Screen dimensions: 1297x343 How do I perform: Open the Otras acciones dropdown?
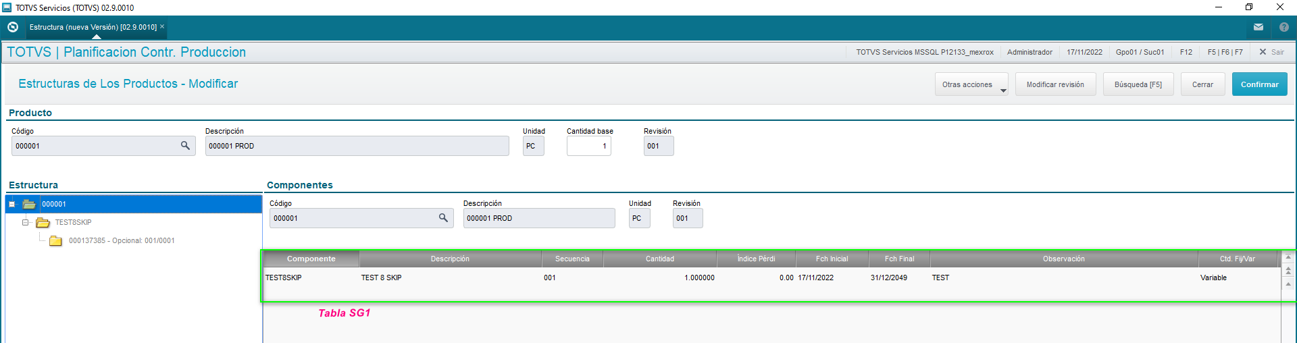[x=971, y=84]
